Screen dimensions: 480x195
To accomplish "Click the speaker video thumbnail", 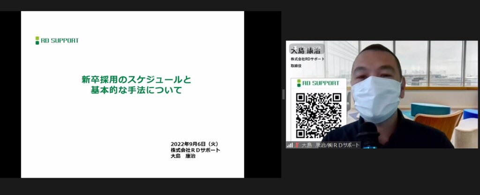I will [382, 94].
